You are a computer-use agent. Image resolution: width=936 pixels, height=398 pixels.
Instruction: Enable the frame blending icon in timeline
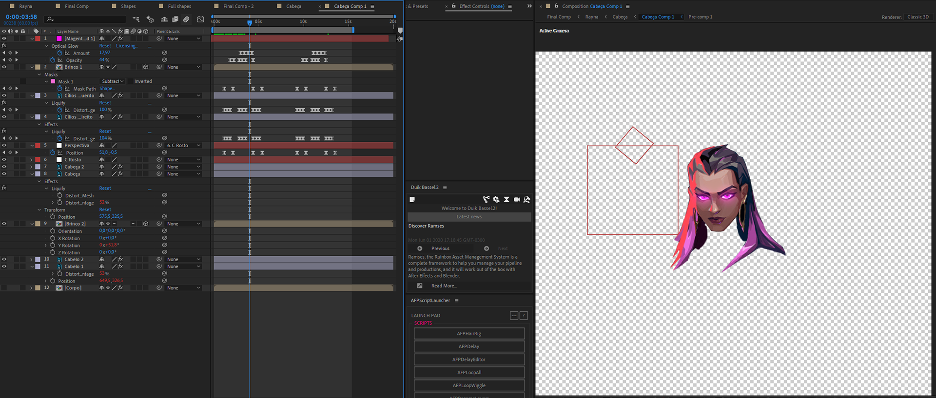click(x=175, y=19)
